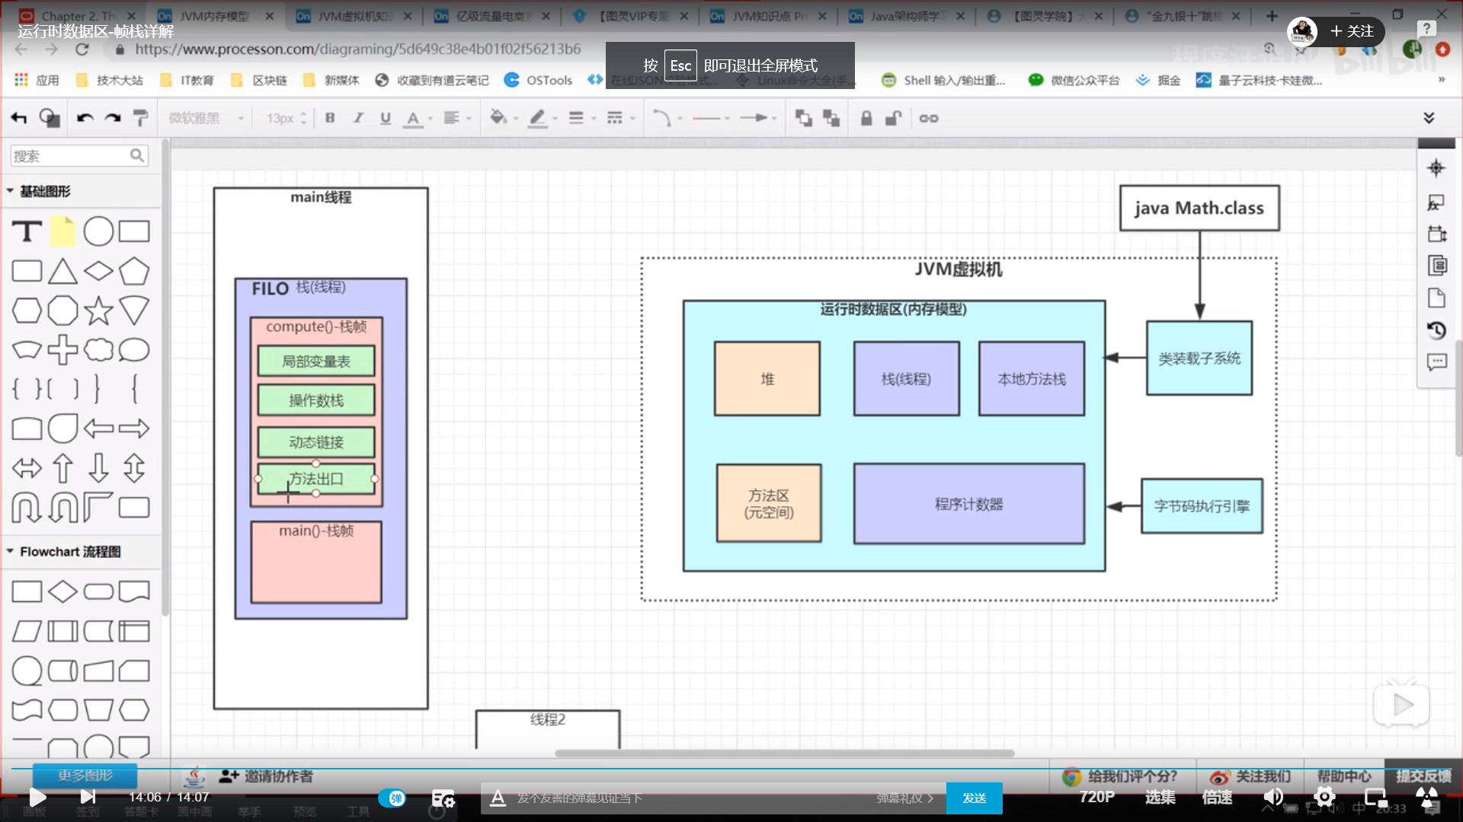Image resolution: width=1463 pixels, height=822 pixels.
Task: Select the cloud shape
Action: (98, 350)
